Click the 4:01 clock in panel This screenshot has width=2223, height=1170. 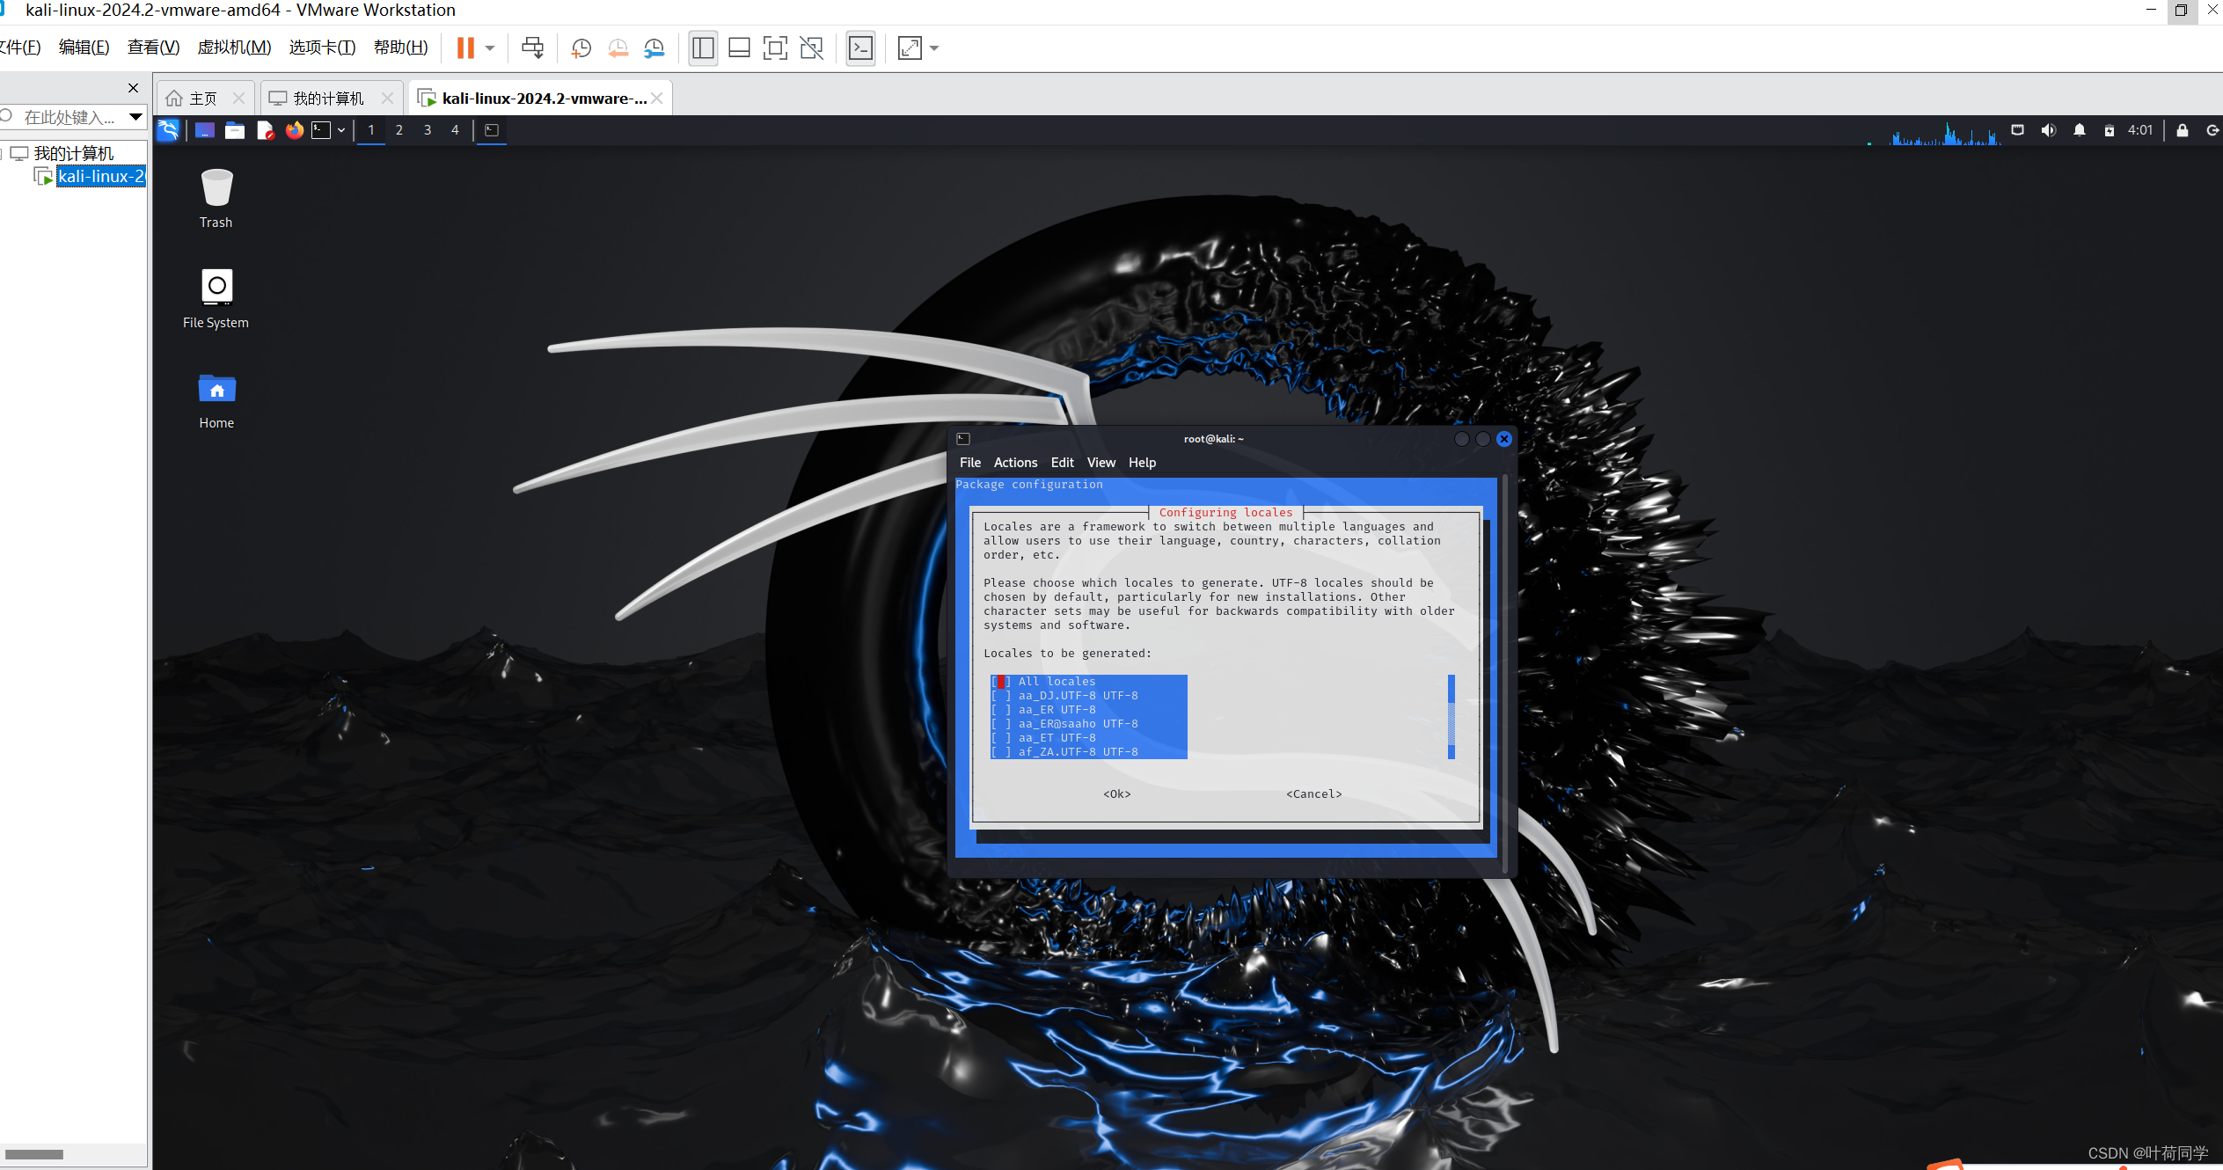pos(2140,130)
